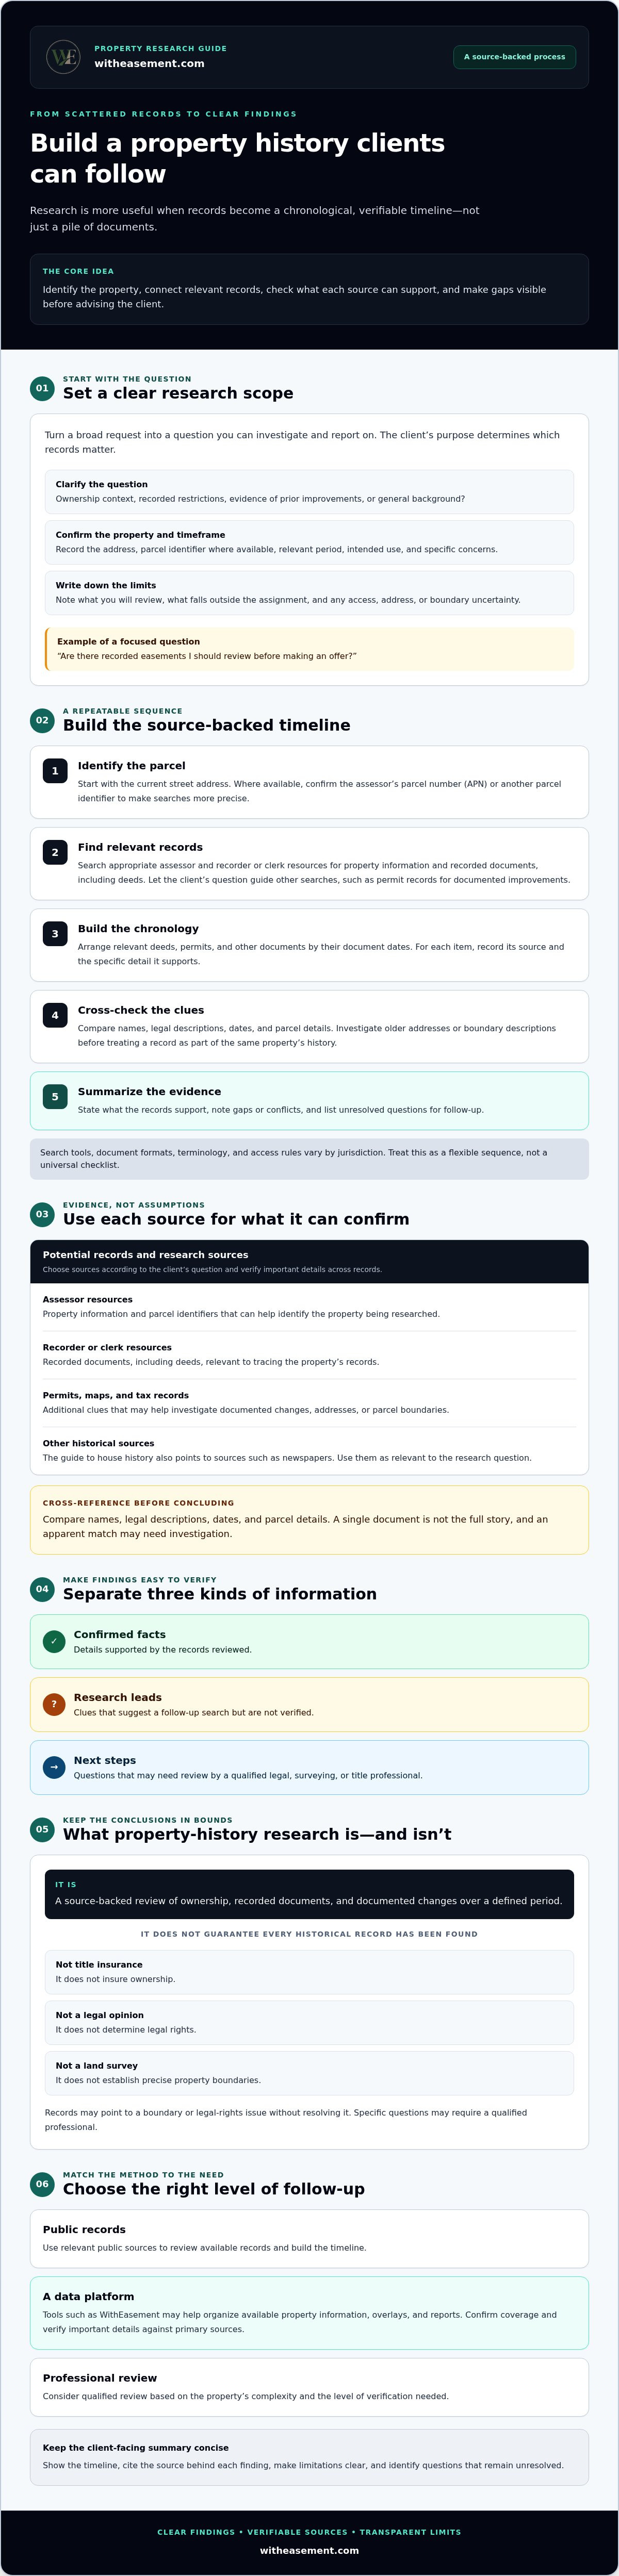Click step 3 Build the chronology badge
This screenshot has height=2576, width=619.
tap(55, 934)
